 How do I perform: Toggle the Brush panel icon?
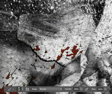pos(27,89)
